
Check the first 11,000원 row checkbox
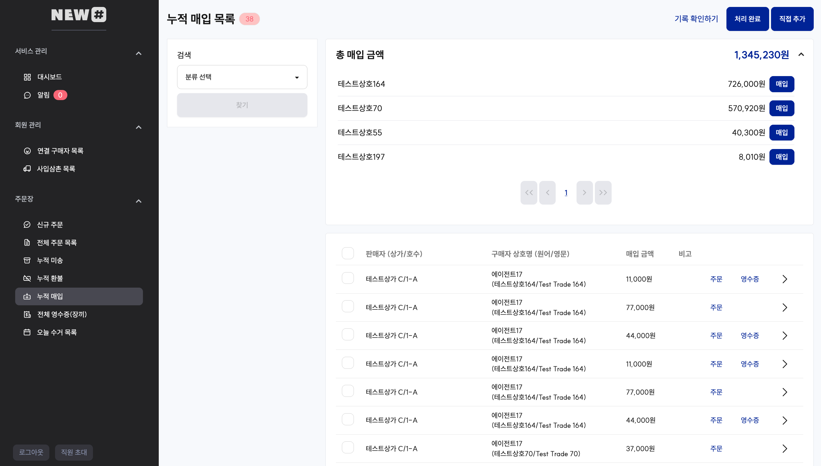click(348, 278)
